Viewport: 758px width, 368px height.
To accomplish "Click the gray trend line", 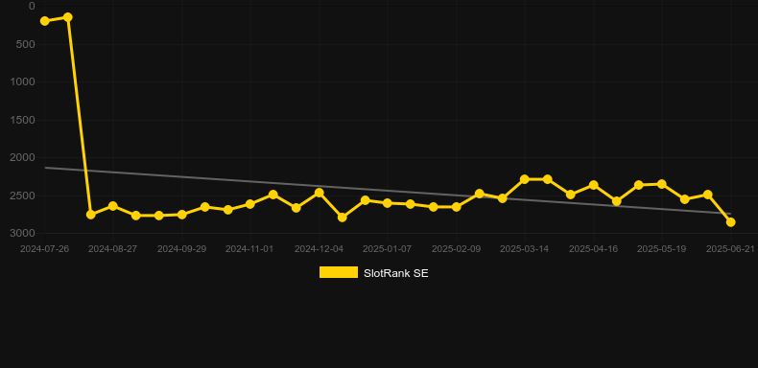I will click(x=387, y=191).
